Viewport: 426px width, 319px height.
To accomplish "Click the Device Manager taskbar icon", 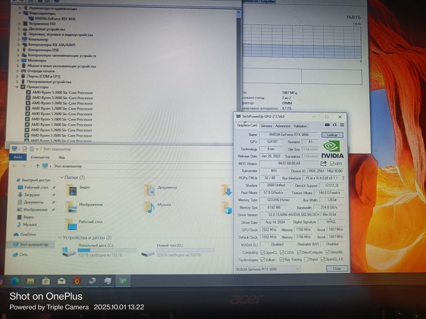I will [x=92, y=281].
